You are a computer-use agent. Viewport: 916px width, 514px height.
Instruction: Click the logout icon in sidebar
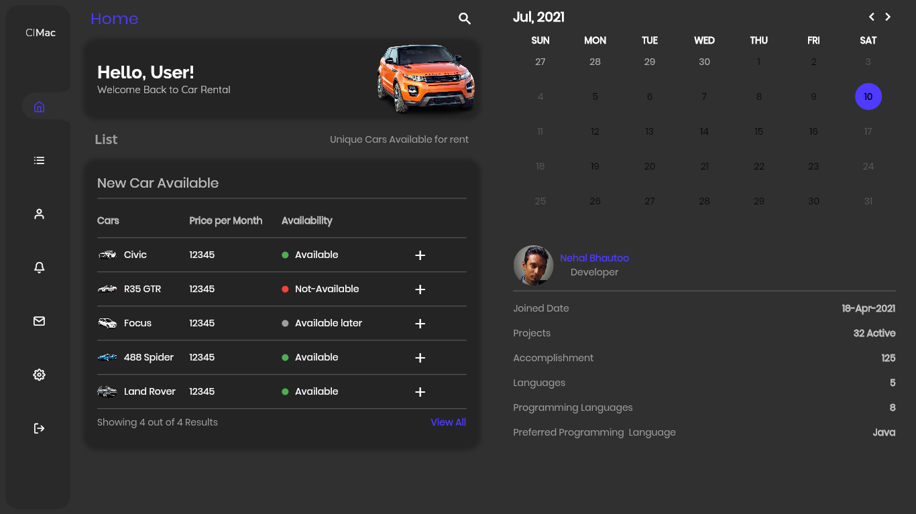(x=39, y=428)
